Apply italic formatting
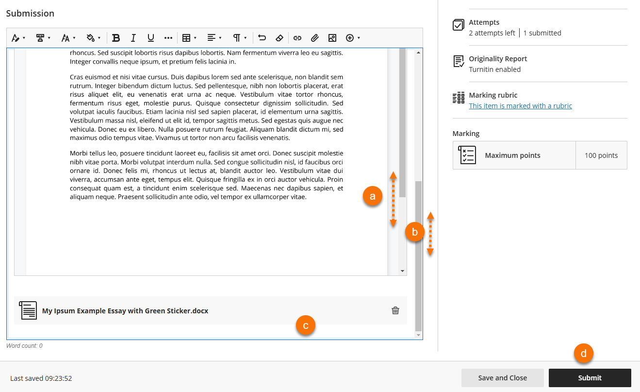This screenshot has width=640, height=392. coord(133,37)
